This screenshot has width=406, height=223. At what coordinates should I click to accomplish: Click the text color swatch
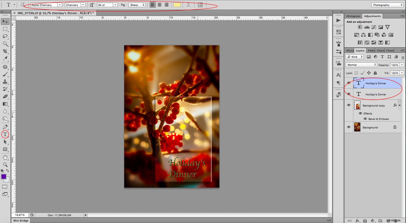pos(177,5)
